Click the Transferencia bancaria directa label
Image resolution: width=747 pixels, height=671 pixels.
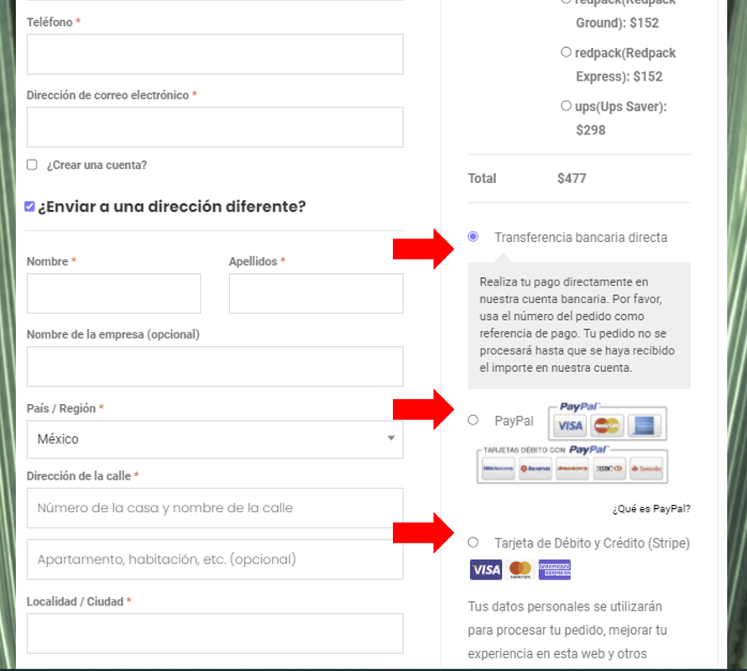tap(581, 238)
